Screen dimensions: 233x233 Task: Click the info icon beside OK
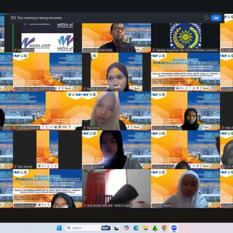click(206, 18)
